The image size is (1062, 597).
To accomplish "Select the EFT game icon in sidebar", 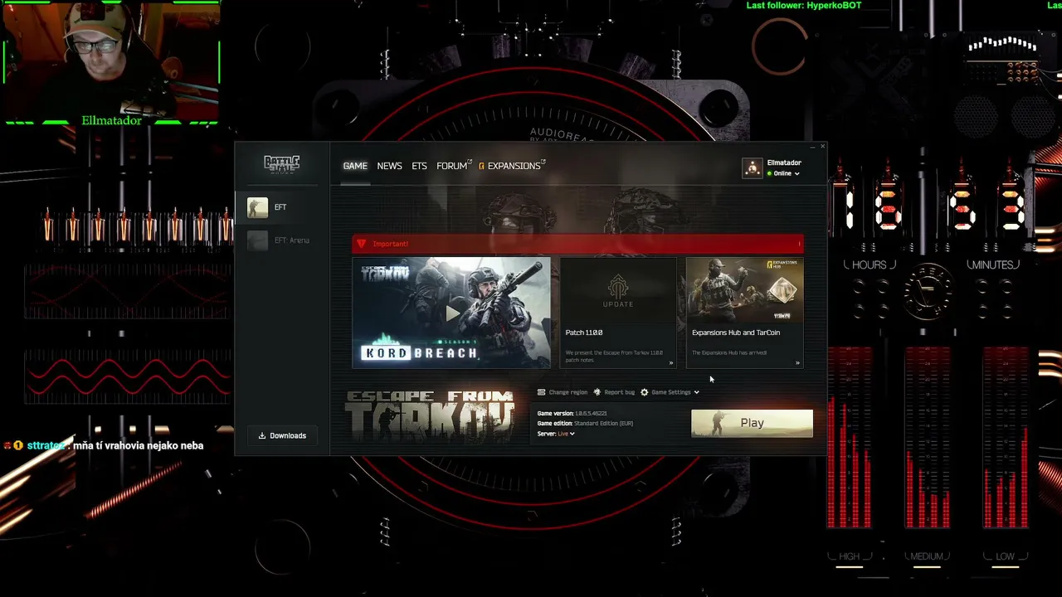I will 257,207.
